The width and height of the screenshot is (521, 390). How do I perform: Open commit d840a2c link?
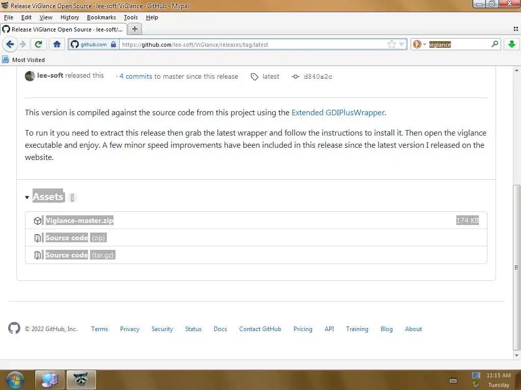click(317, 77)
